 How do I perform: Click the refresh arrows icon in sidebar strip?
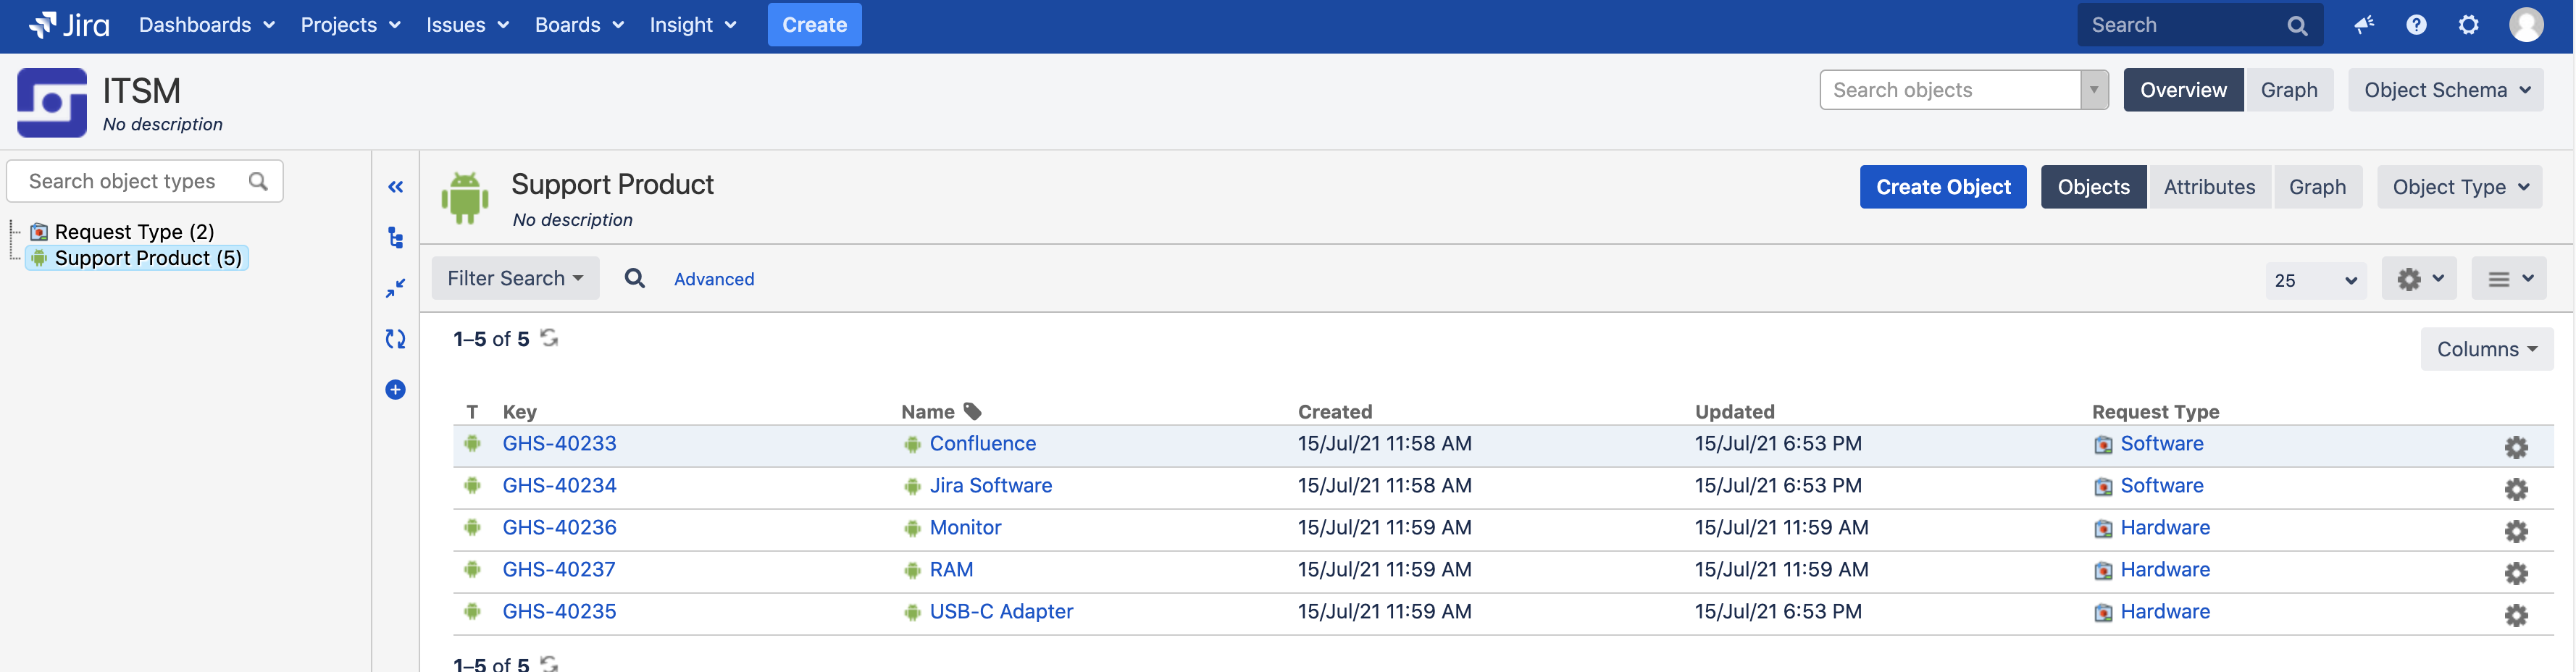[x=396, y=339]
